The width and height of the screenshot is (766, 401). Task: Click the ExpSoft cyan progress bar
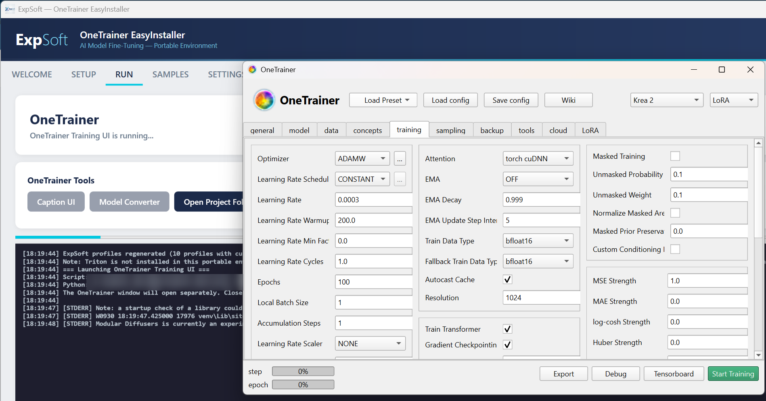(x=129, y=237)
